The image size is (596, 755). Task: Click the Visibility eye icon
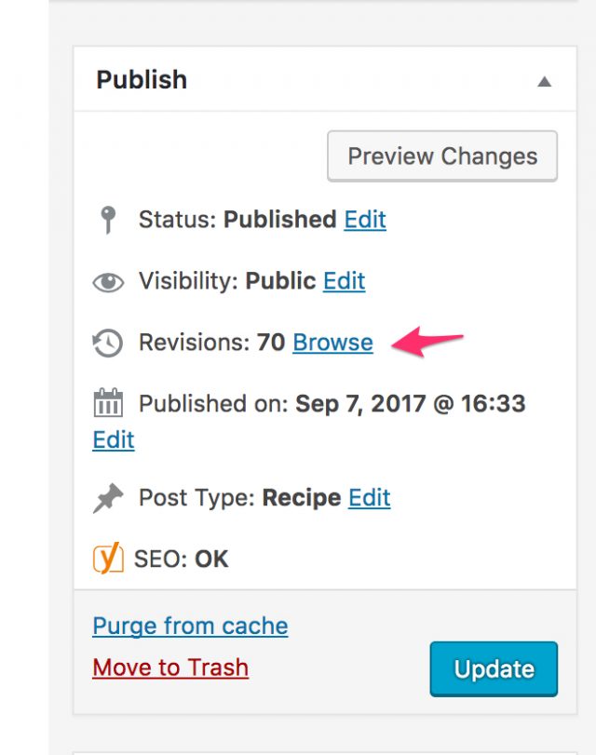[108, 282]
